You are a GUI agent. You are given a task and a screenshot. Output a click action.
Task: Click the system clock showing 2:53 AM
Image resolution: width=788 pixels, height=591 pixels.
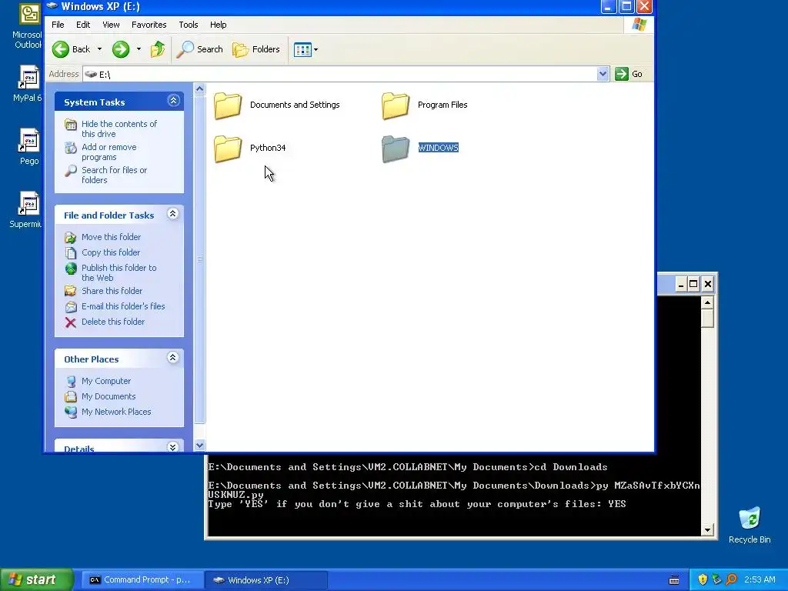tap(760, 579)
